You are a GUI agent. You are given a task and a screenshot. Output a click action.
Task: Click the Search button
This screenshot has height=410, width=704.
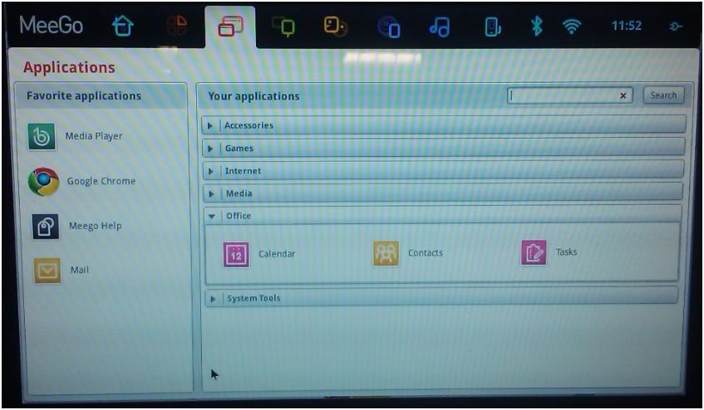[x=663, y=95]
